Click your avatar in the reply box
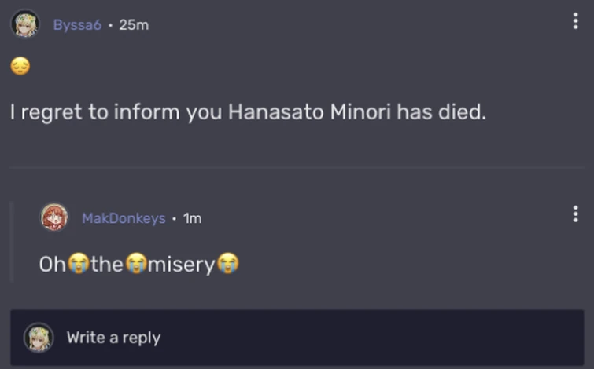The height and width of the screenshot is (369, 594). click(x=39, y=338)
